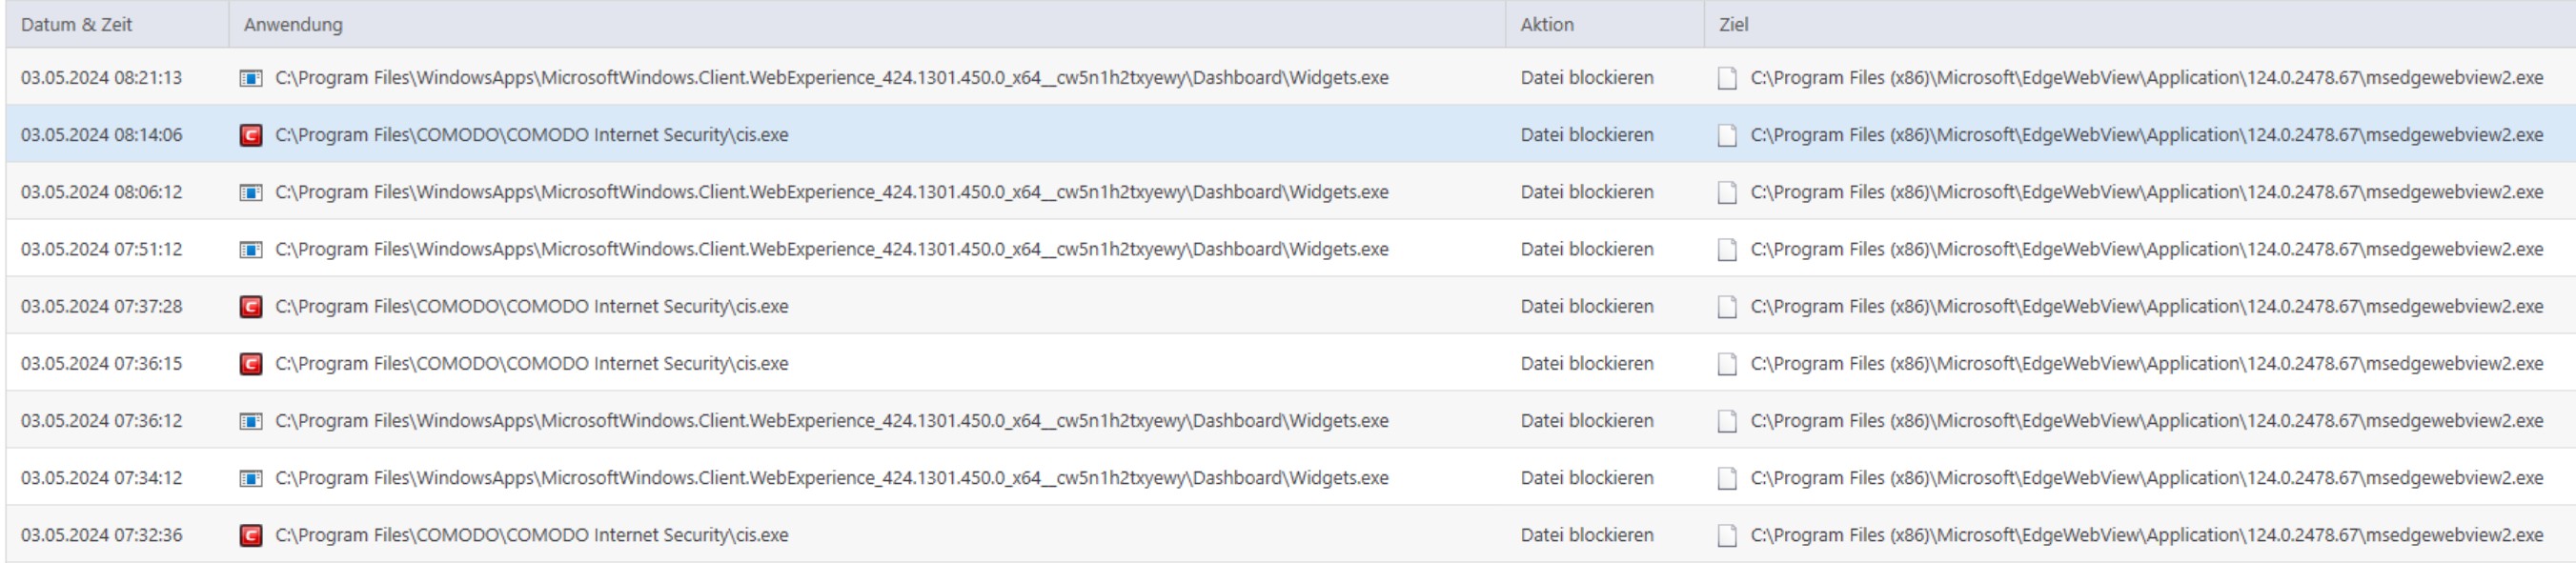Sort by the Anwendung column header
Image resolution: width=2576 pixels, height=563 pixels.
[x=293, y=25]
